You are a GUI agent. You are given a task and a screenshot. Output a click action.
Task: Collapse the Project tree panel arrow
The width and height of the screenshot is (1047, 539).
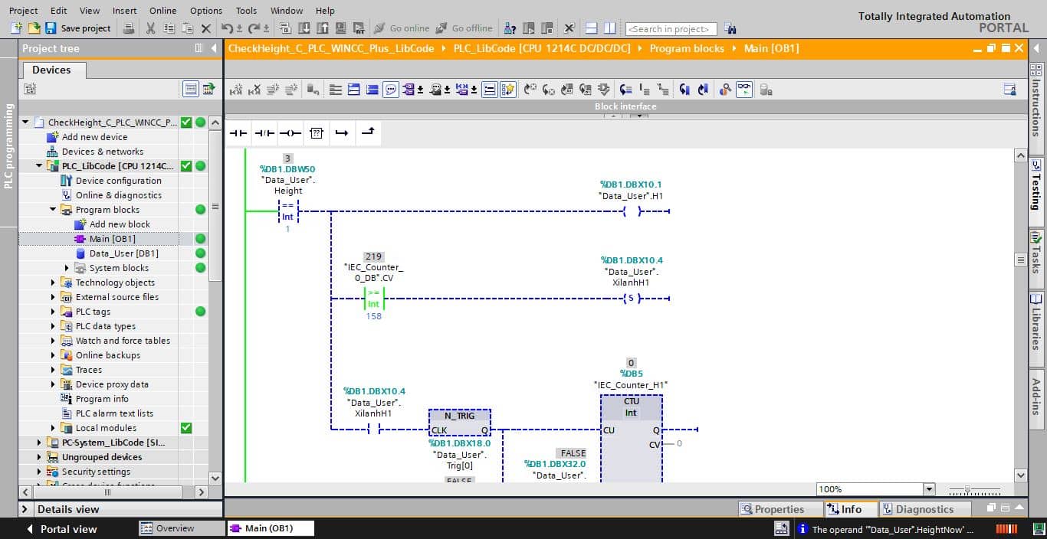point(214,48)
